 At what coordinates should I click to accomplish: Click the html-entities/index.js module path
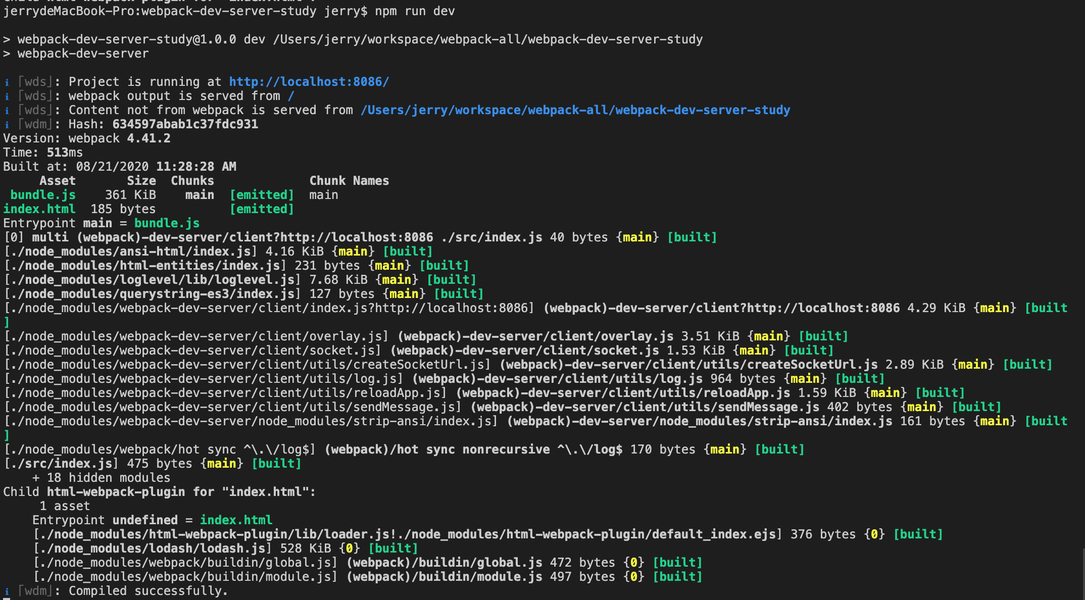(x=145, y=266)
